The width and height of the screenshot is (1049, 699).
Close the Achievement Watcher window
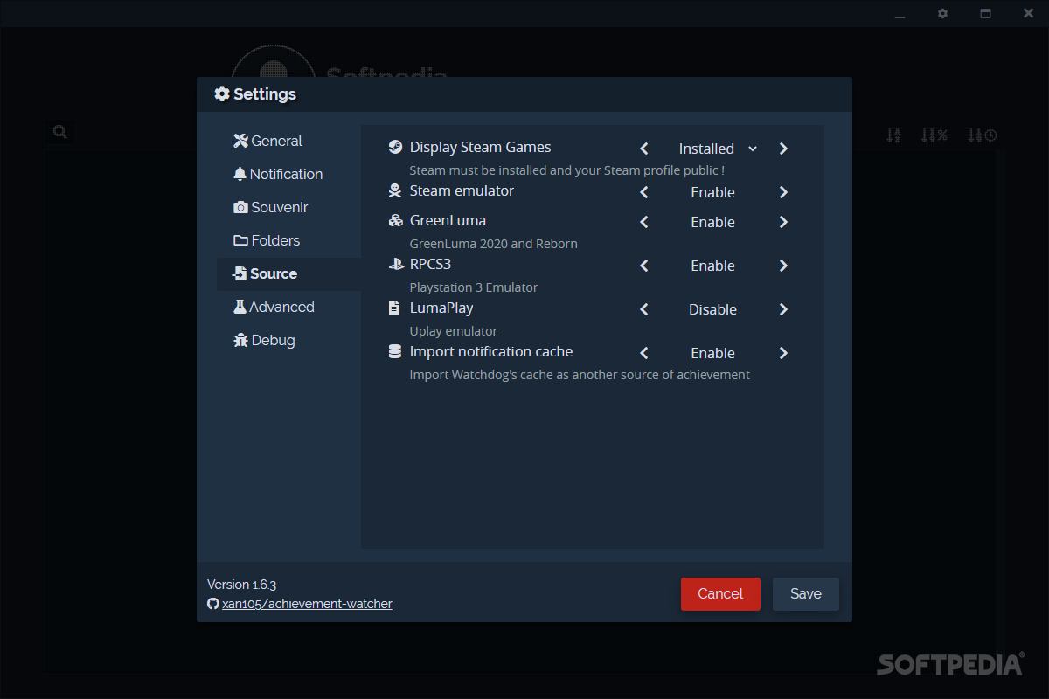point(1029,14)
